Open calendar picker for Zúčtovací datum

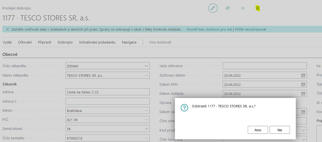coord(303,75)
